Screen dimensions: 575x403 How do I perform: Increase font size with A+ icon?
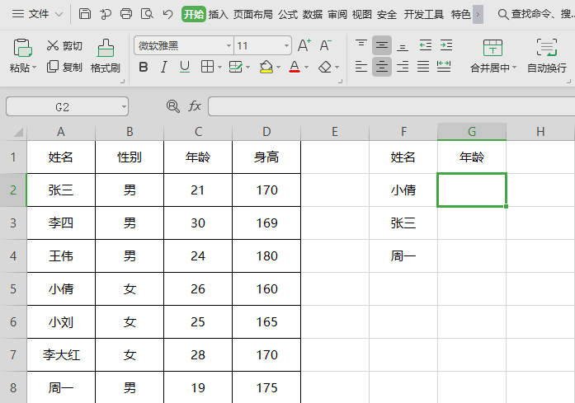[304, 45]
